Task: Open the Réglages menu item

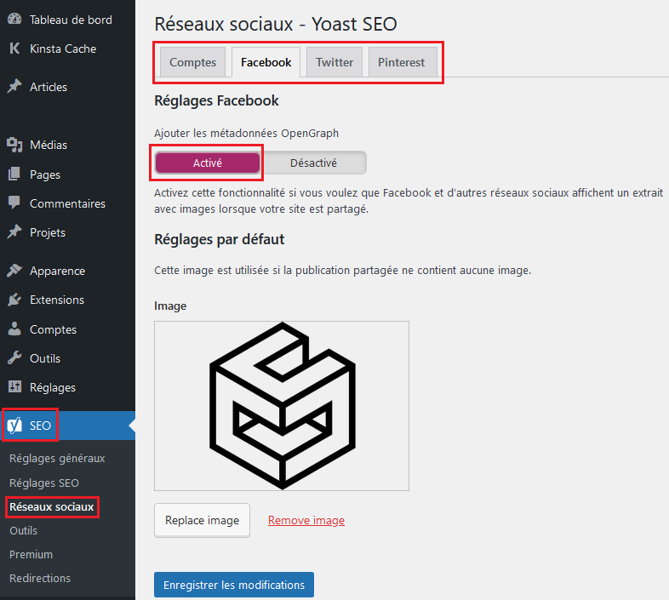Action: [x=53, y=387]
